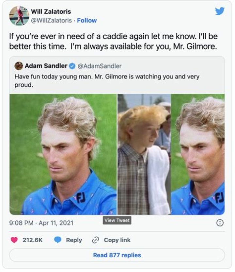
Task: Click the Reply text label
Action: pyautogui.click(x=74, y=240)
